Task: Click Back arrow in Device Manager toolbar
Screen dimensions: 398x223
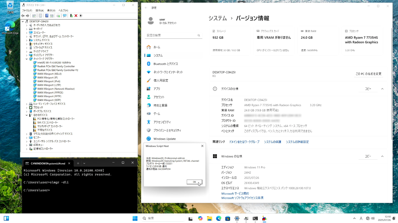Action: tap(23, 16)
